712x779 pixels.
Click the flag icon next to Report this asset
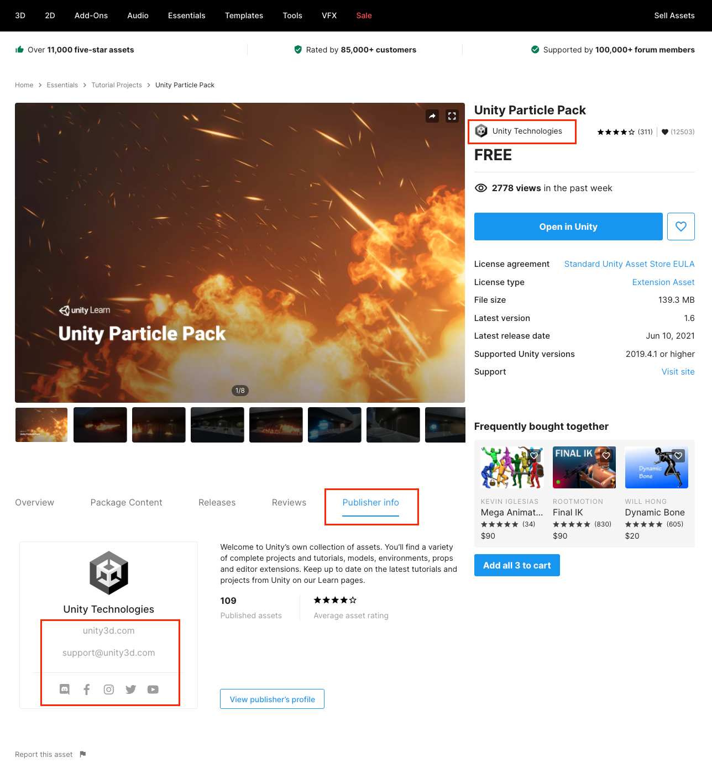(x=83, y=754)
